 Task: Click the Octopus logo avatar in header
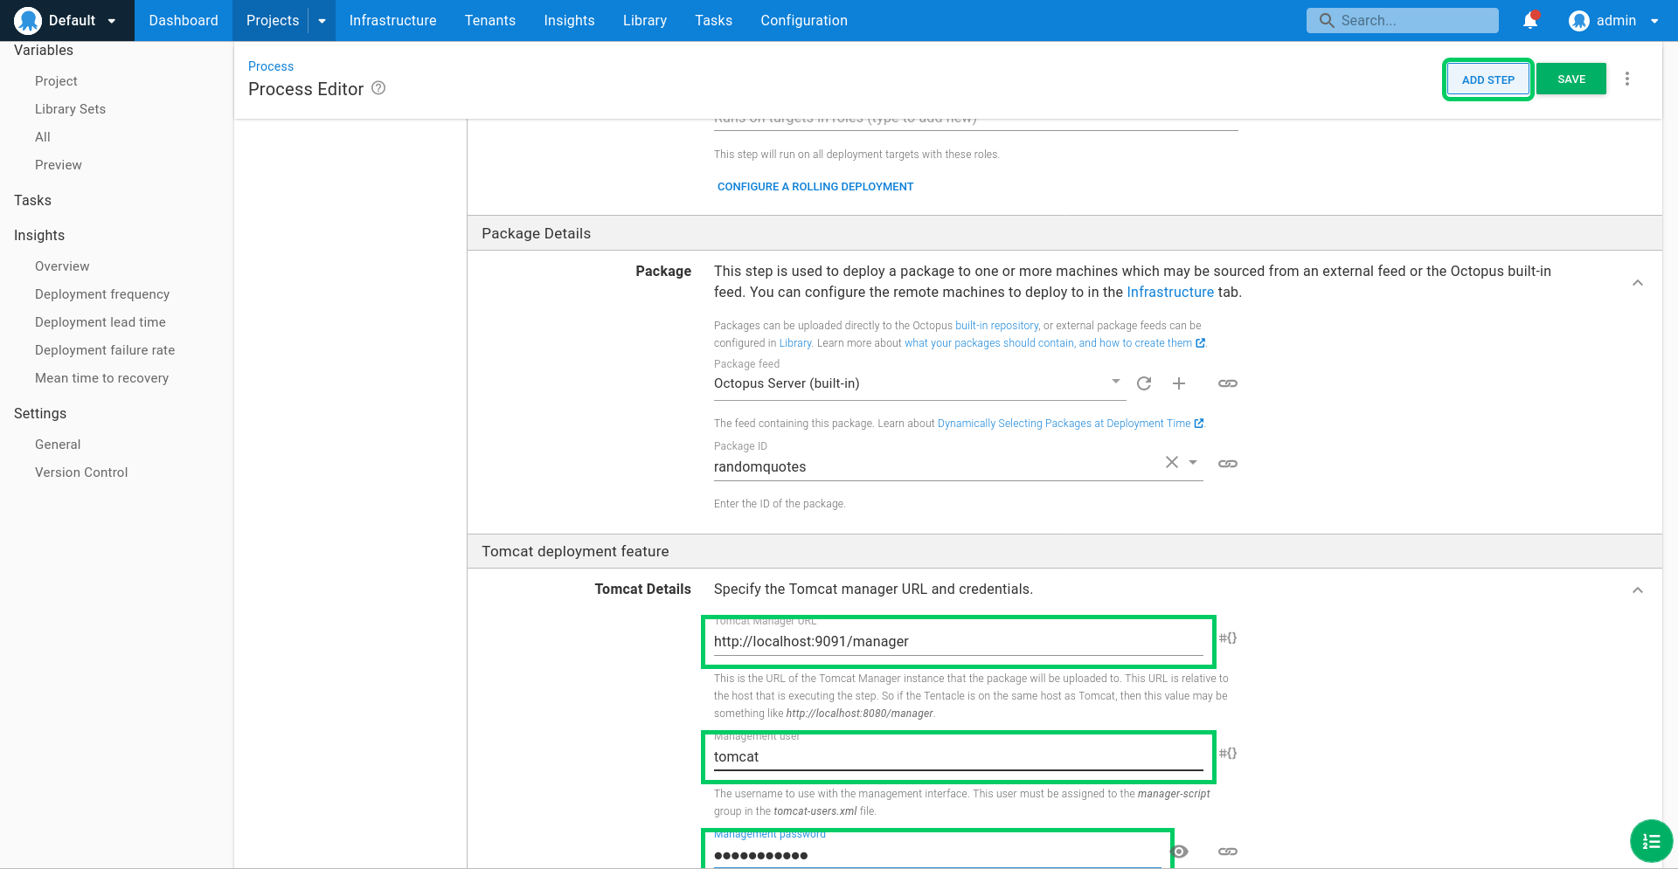pyautogui.click(x=28, y=20)
